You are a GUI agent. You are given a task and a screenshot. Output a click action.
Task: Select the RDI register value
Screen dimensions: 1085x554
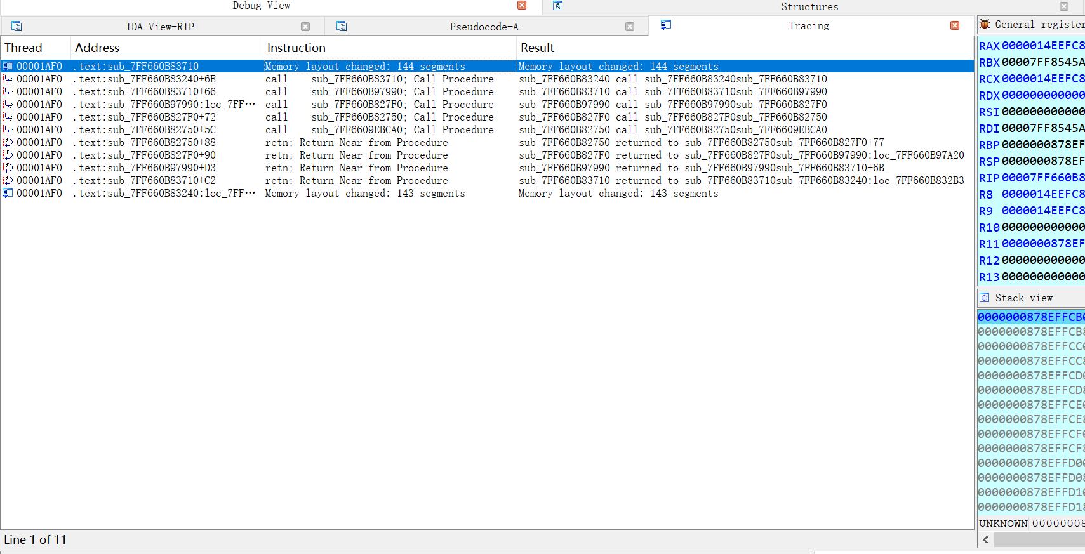[x=1043, y=128]
